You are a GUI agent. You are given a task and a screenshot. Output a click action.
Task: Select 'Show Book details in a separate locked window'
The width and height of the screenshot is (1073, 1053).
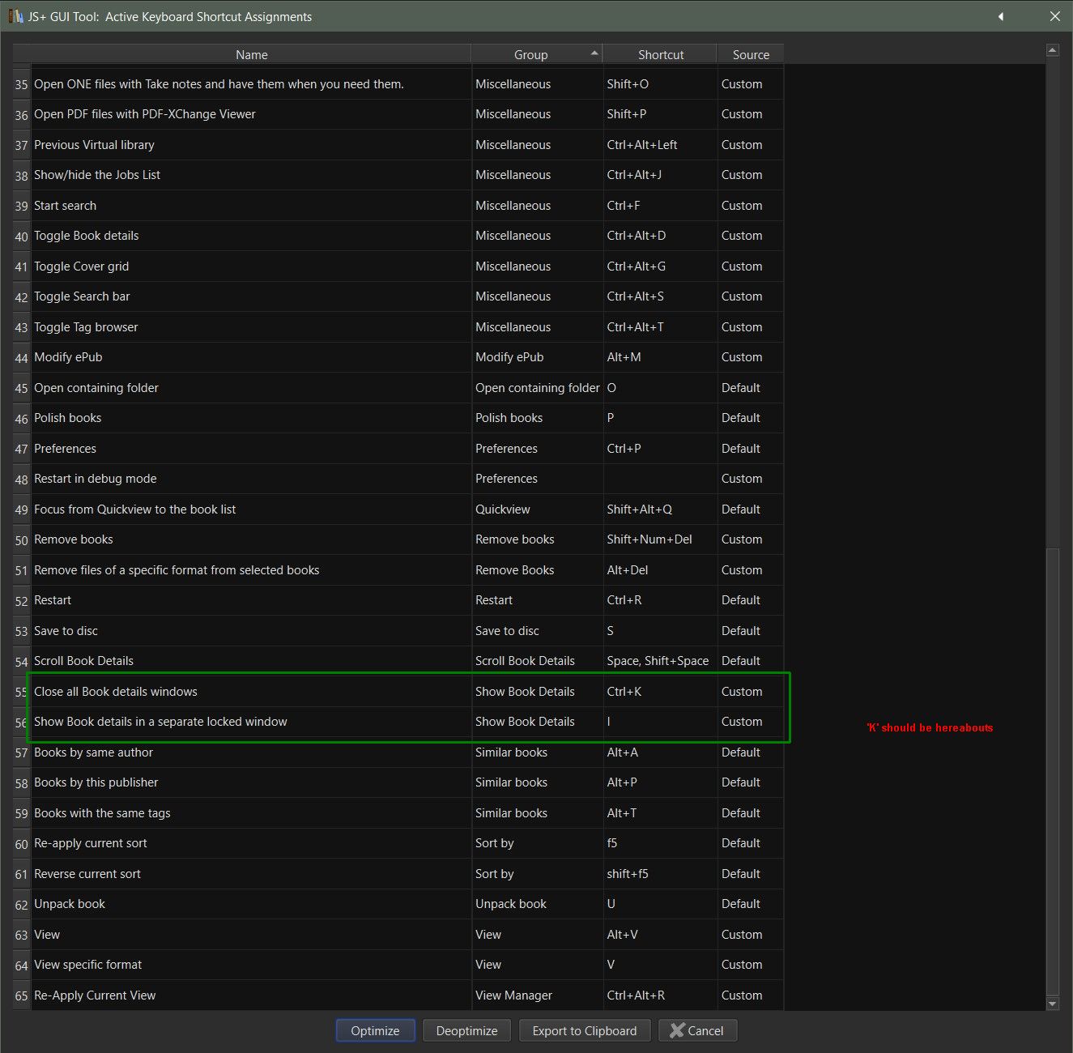[x=251, y=722]
